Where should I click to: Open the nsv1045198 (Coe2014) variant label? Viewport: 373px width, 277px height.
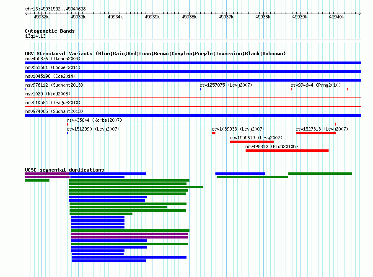pos(50,76)
